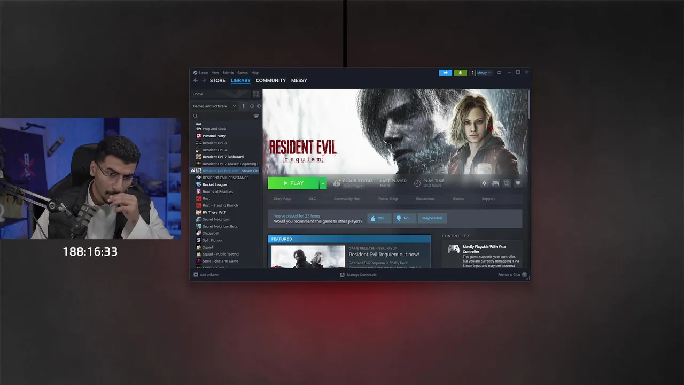Screen dimensions: 684x385
Task: Open the Games and Software dropdown
Action: (x=214, y=106)
